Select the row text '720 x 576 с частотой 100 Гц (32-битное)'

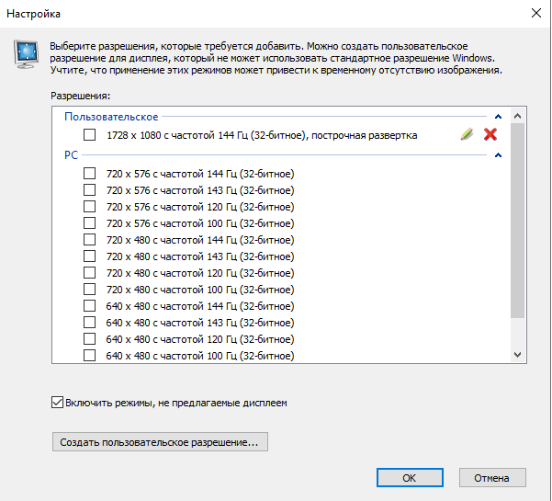pyautogui.click(x=200, y=223)
